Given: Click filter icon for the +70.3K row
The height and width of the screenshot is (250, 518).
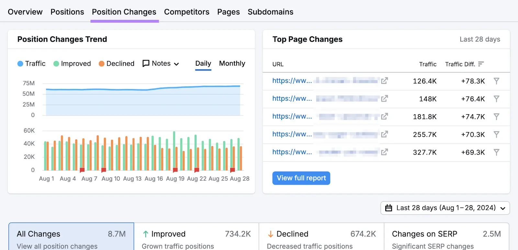Looking at the screenshot, I should coord(496,134).
